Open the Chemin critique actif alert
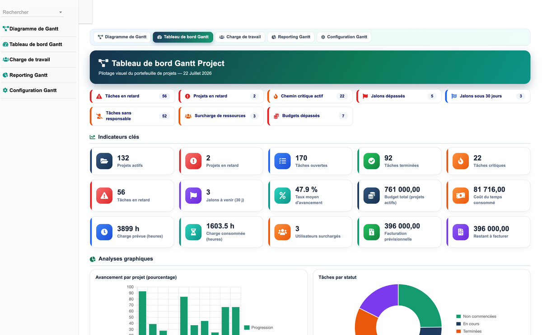The width and height of the screenshot is (542, 335). 310,96
